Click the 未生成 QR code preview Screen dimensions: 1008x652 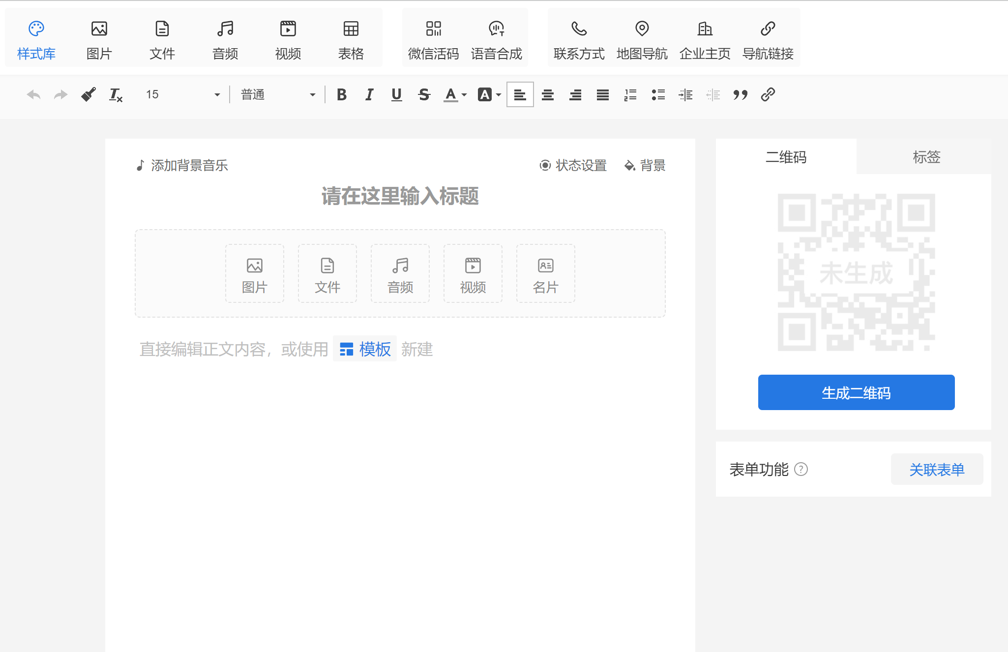point(856,272)
